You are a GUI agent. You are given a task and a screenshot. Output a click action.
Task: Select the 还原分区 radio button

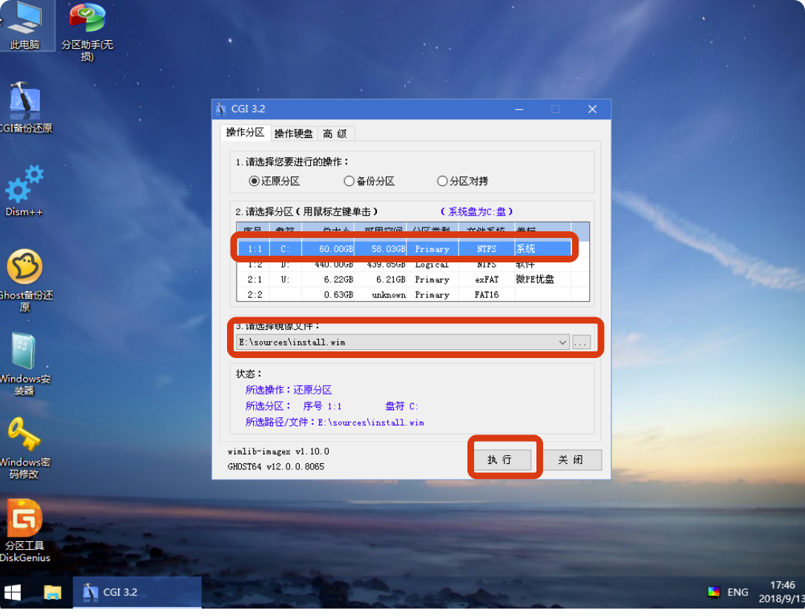click(x=254, y=181)
